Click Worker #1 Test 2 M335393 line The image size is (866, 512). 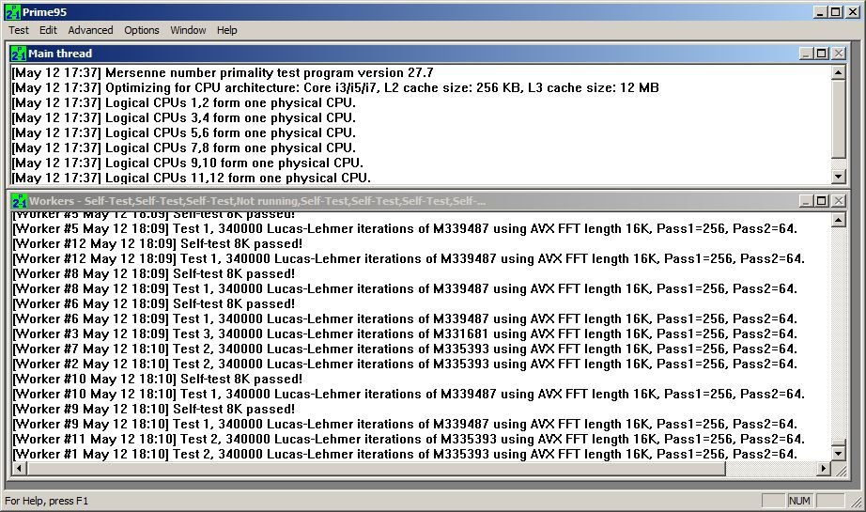405,454
